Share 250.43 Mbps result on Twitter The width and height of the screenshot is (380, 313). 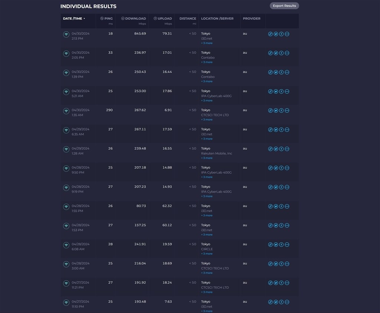point(276,72)
